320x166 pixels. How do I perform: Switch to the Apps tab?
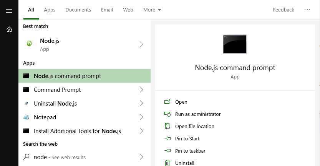(50, 10)
